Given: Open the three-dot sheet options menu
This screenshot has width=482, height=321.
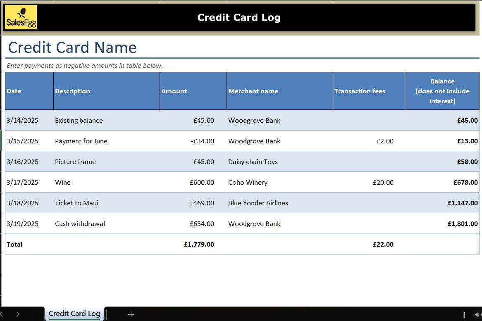Looking at the screenshot, I should (464, 314).
